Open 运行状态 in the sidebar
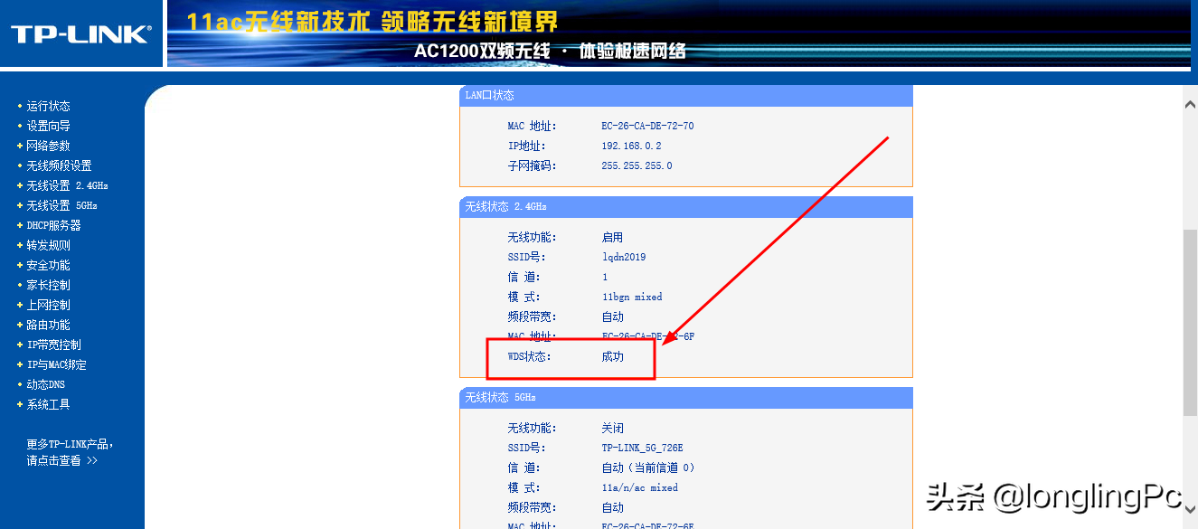This screenshot has height=529, width=1198. coord(48,106)
